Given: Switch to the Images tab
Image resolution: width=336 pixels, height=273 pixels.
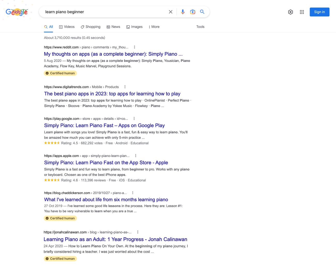Looking at the screenshot, I should [134, 27].
